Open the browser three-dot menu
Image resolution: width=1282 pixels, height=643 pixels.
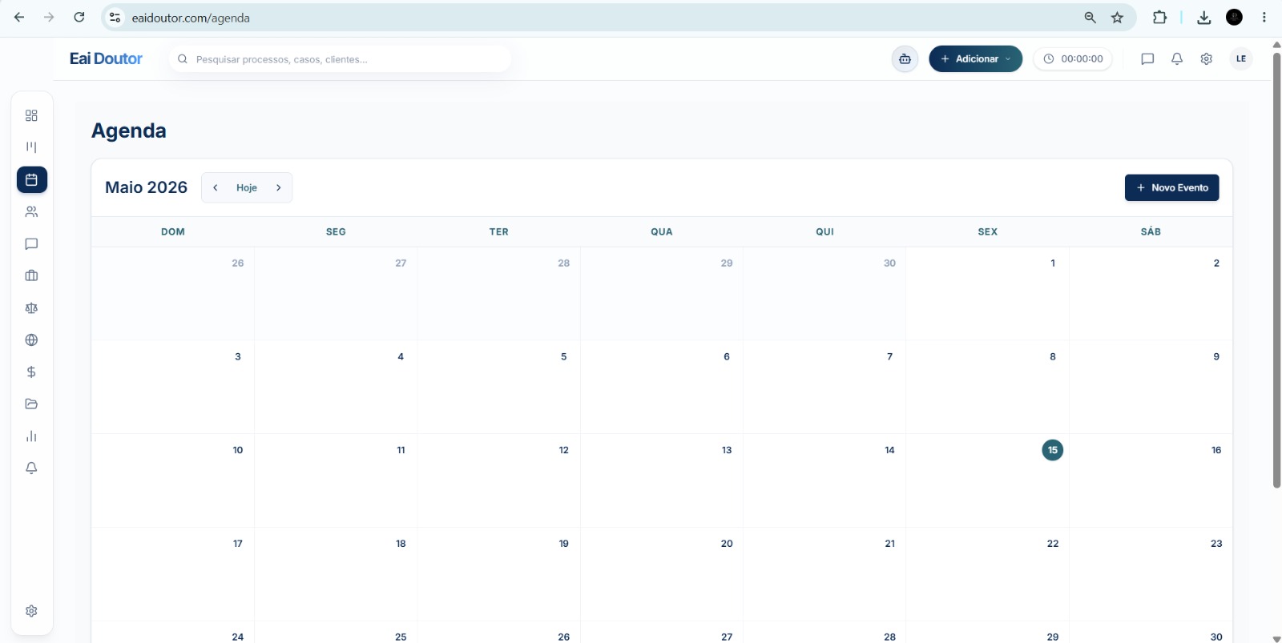pos(1264,18)
